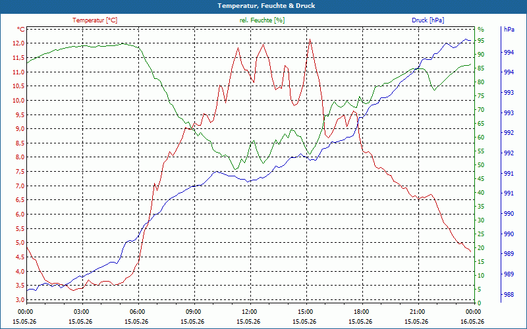Click the rel. Feuchte [%] legend label
Image resolution: width=527 pixels, height=329 pixels.
[x=262, y=20]
